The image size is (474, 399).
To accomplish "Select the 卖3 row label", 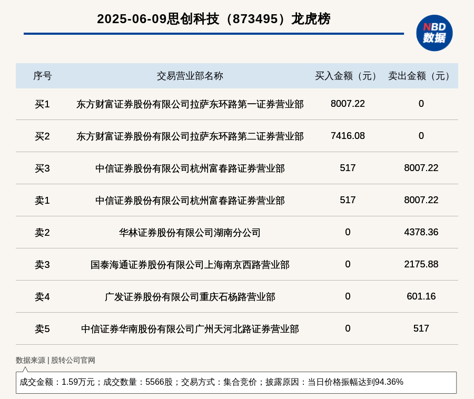I will (x=42, y=265).
